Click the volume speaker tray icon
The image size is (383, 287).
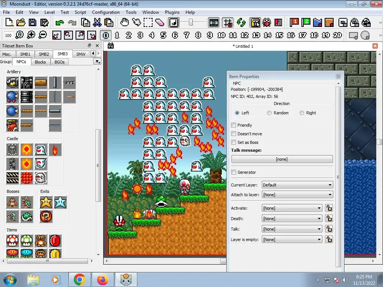pos(345,280)
